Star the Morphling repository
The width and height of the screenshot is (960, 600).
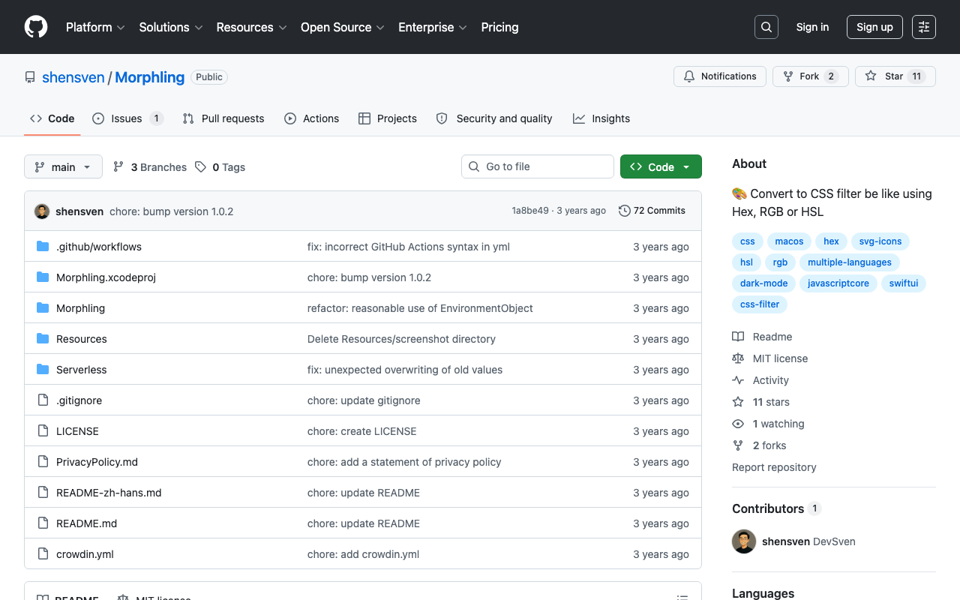tap(895, 76)
